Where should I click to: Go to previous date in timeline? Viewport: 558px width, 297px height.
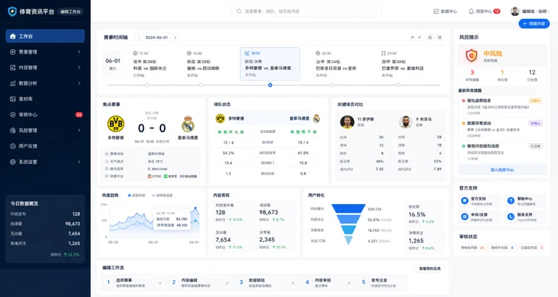coord(139,37)
